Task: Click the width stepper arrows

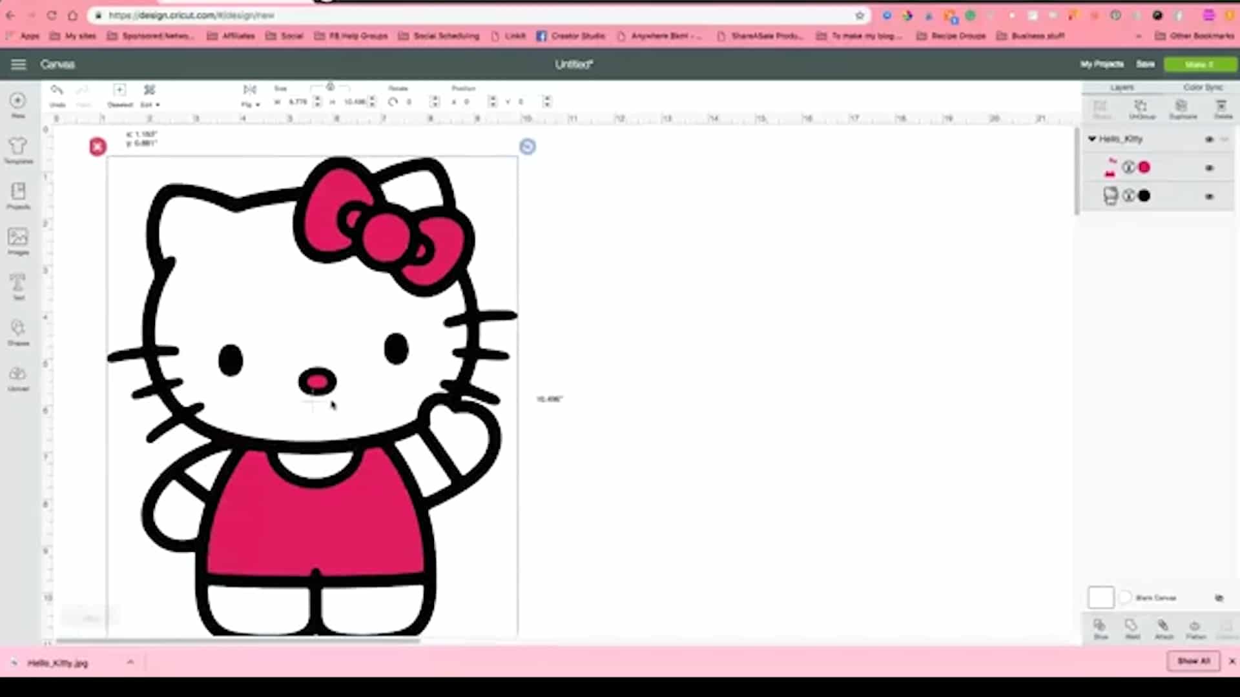Action: tap(317, 101)
